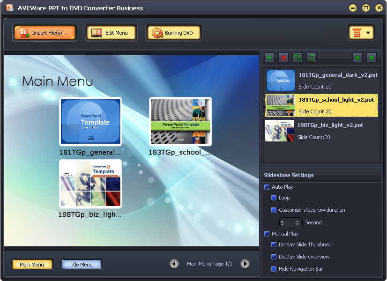Toggle the Auto Play checkbox
This screenshot has width=387, height=281.
click(x=267, y=187)
